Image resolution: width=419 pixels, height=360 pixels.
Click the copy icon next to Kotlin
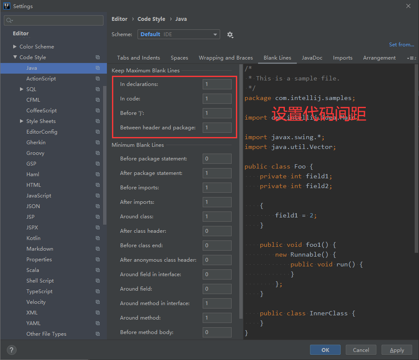point(98,238)
